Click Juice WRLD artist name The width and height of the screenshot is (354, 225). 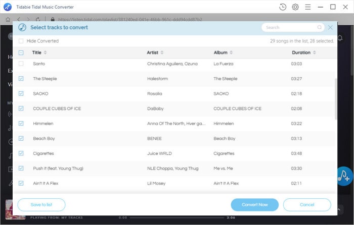tap(159, 153)
